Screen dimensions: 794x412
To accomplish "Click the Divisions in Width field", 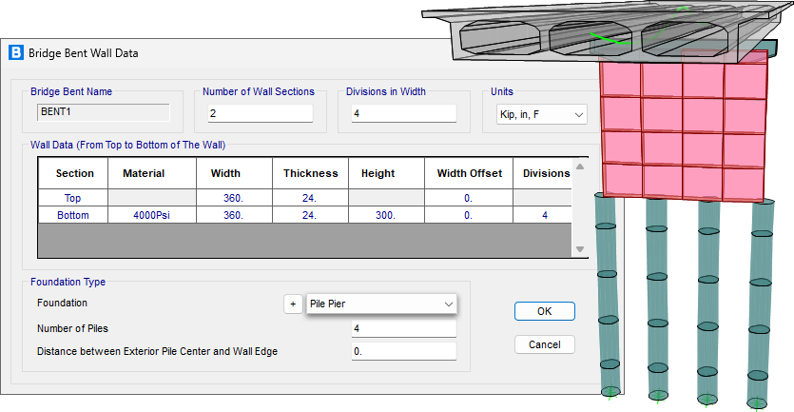I will (x=404, y=114).
